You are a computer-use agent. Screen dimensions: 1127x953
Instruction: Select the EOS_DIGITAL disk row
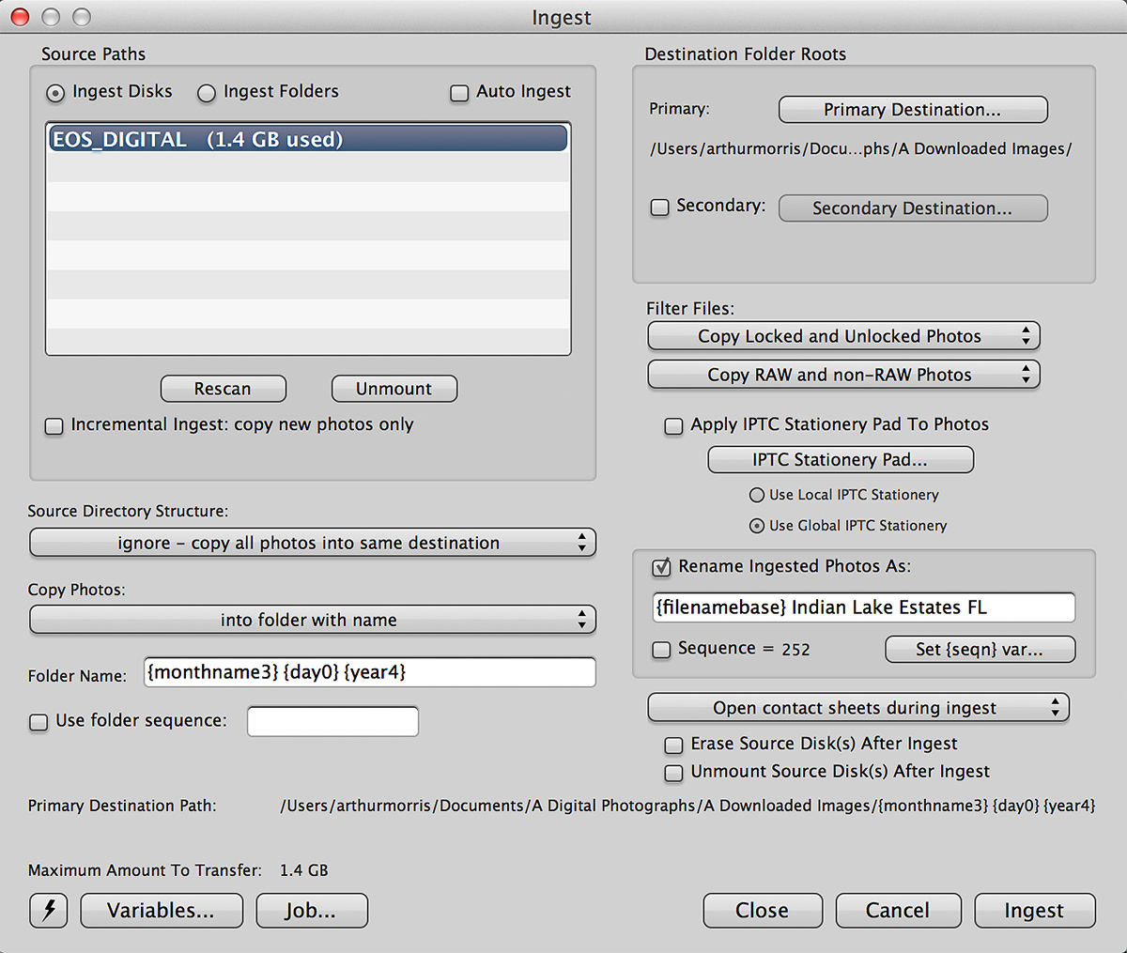308,139
